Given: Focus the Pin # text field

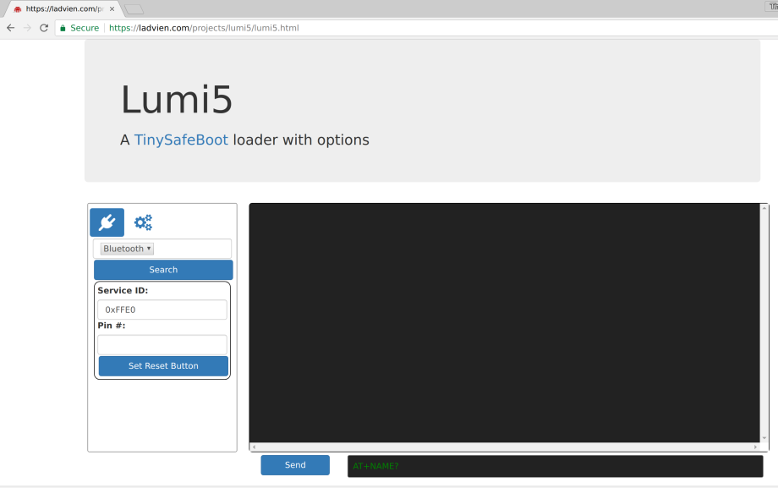Looking at the screenshot, I should pos(162,344).
